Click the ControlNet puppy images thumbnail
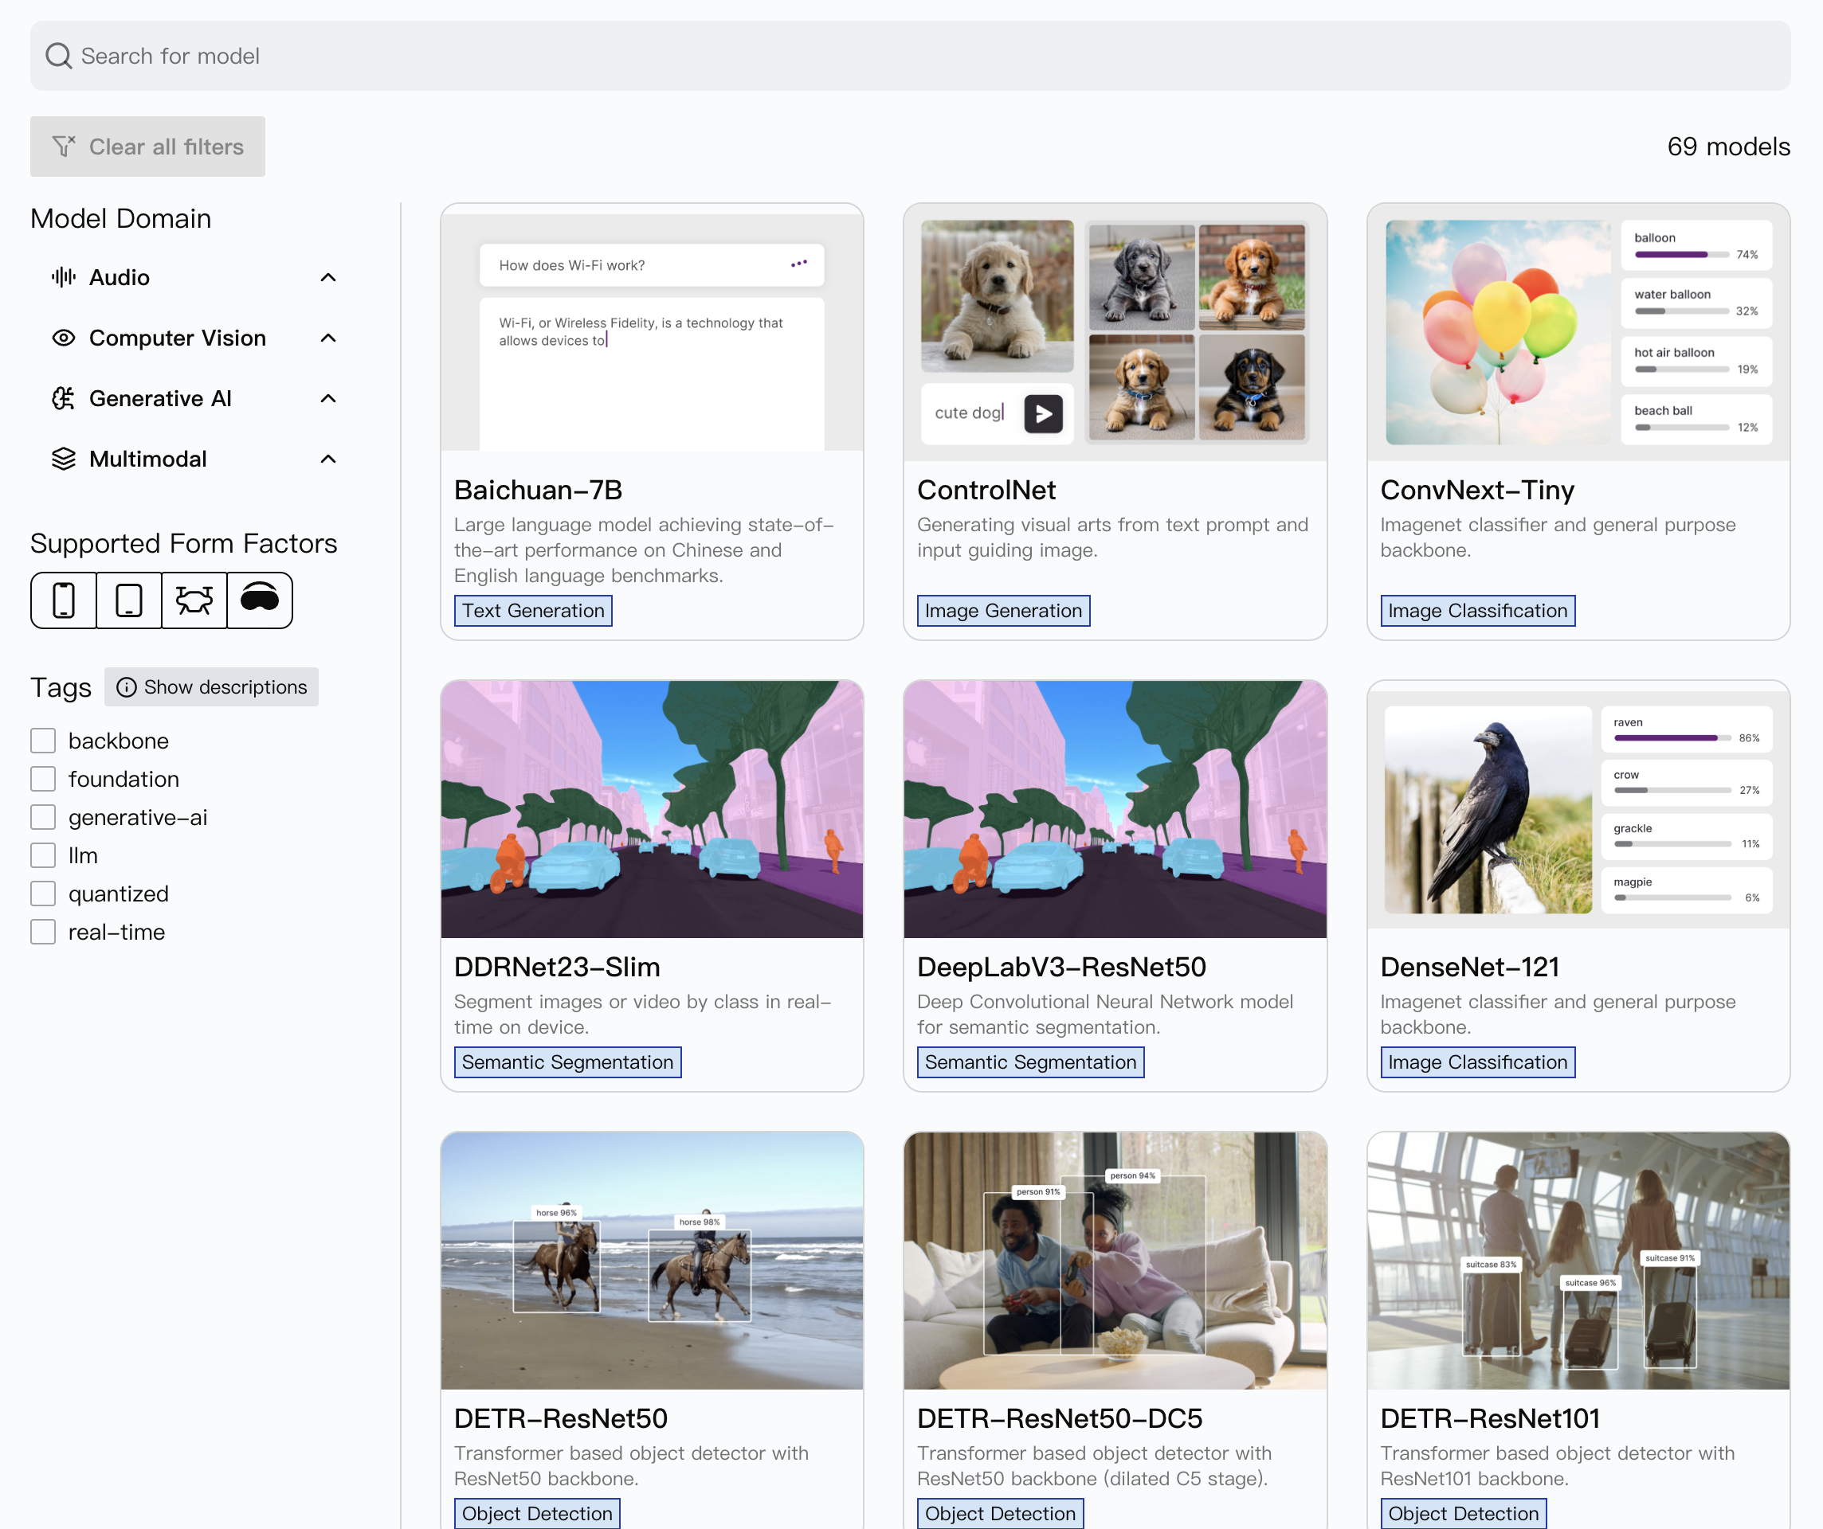The height and width of the screenshot is (1529, 1823). click(1115, 332)
